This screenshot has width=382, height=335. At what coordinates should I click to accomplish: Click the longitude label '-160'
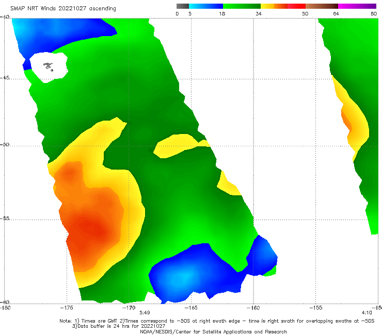coord(253,308)
